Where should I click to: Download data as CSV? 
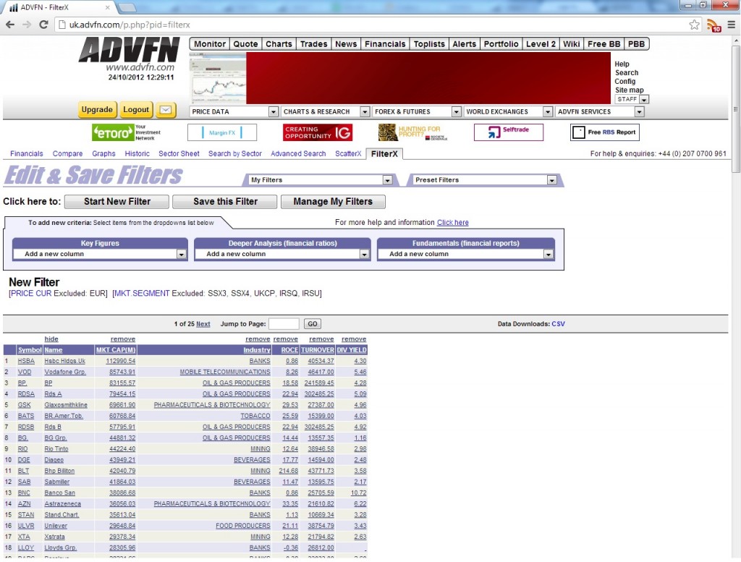tap(558, 324)
